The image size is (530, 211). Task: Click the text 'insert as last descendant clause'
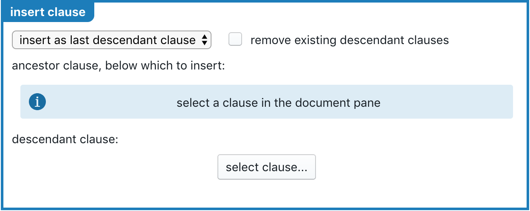pyautogui.click(x=107, y=40)
